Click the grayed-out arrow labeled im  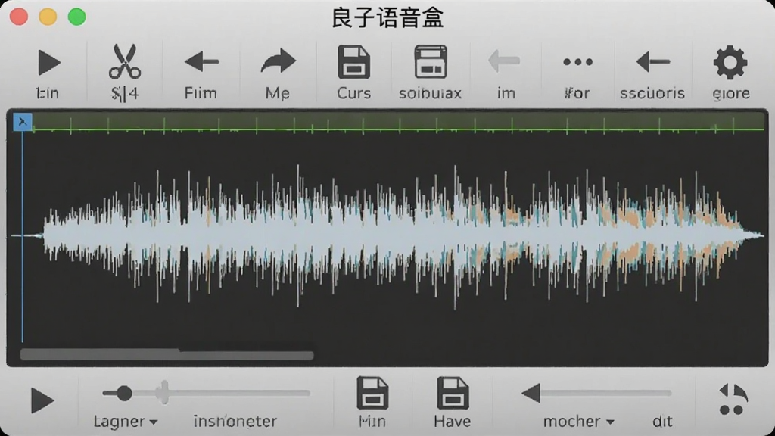point(504,61)
